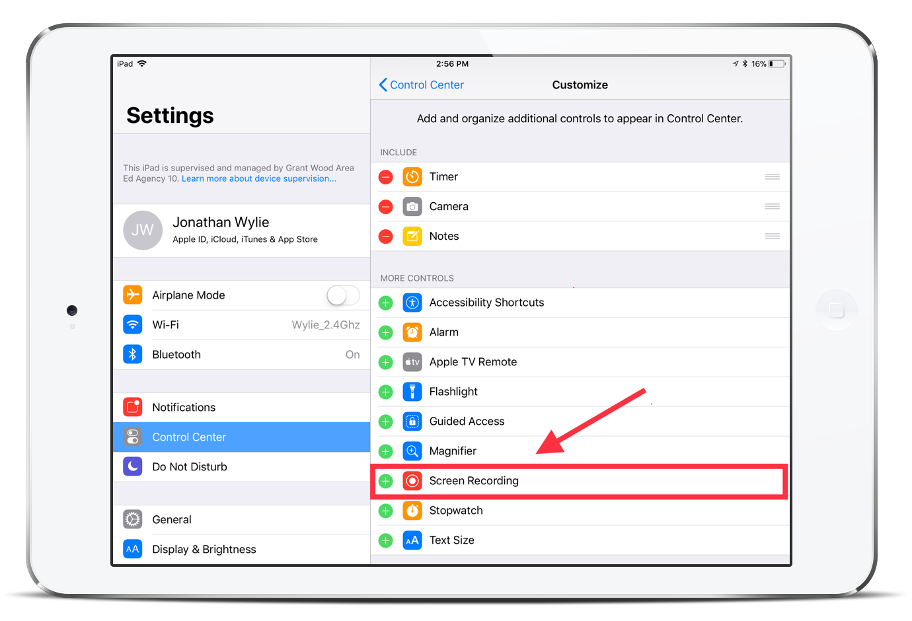
Task: Click the Magnifier glass icon
Action: pyautogui.click(x=412, y=451)
